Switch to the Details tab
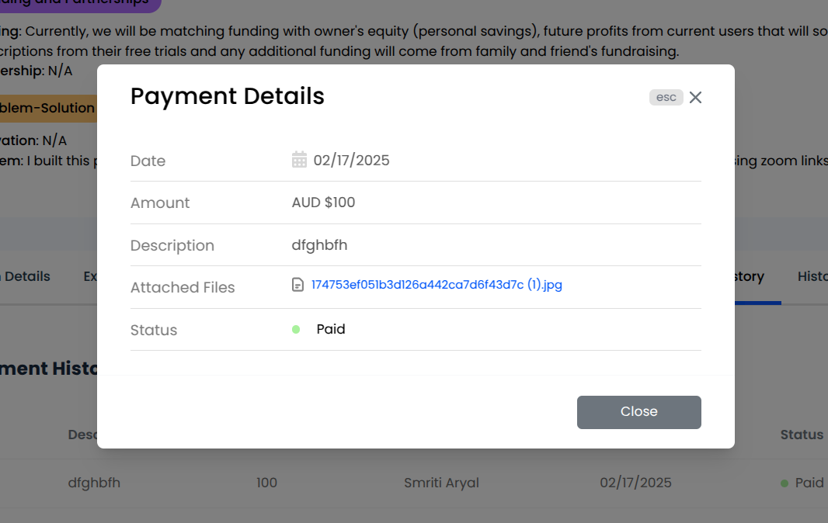Screen dimensions: 828x523 25,276
